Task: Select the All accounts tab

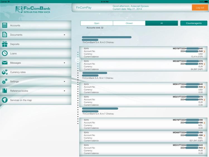Action: click(x=162, y=23)
